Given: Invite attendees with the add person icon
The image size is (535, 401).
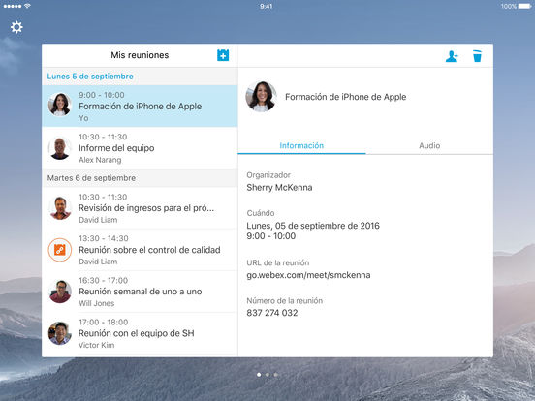Looking at the screenshot, I should (452, 56).
